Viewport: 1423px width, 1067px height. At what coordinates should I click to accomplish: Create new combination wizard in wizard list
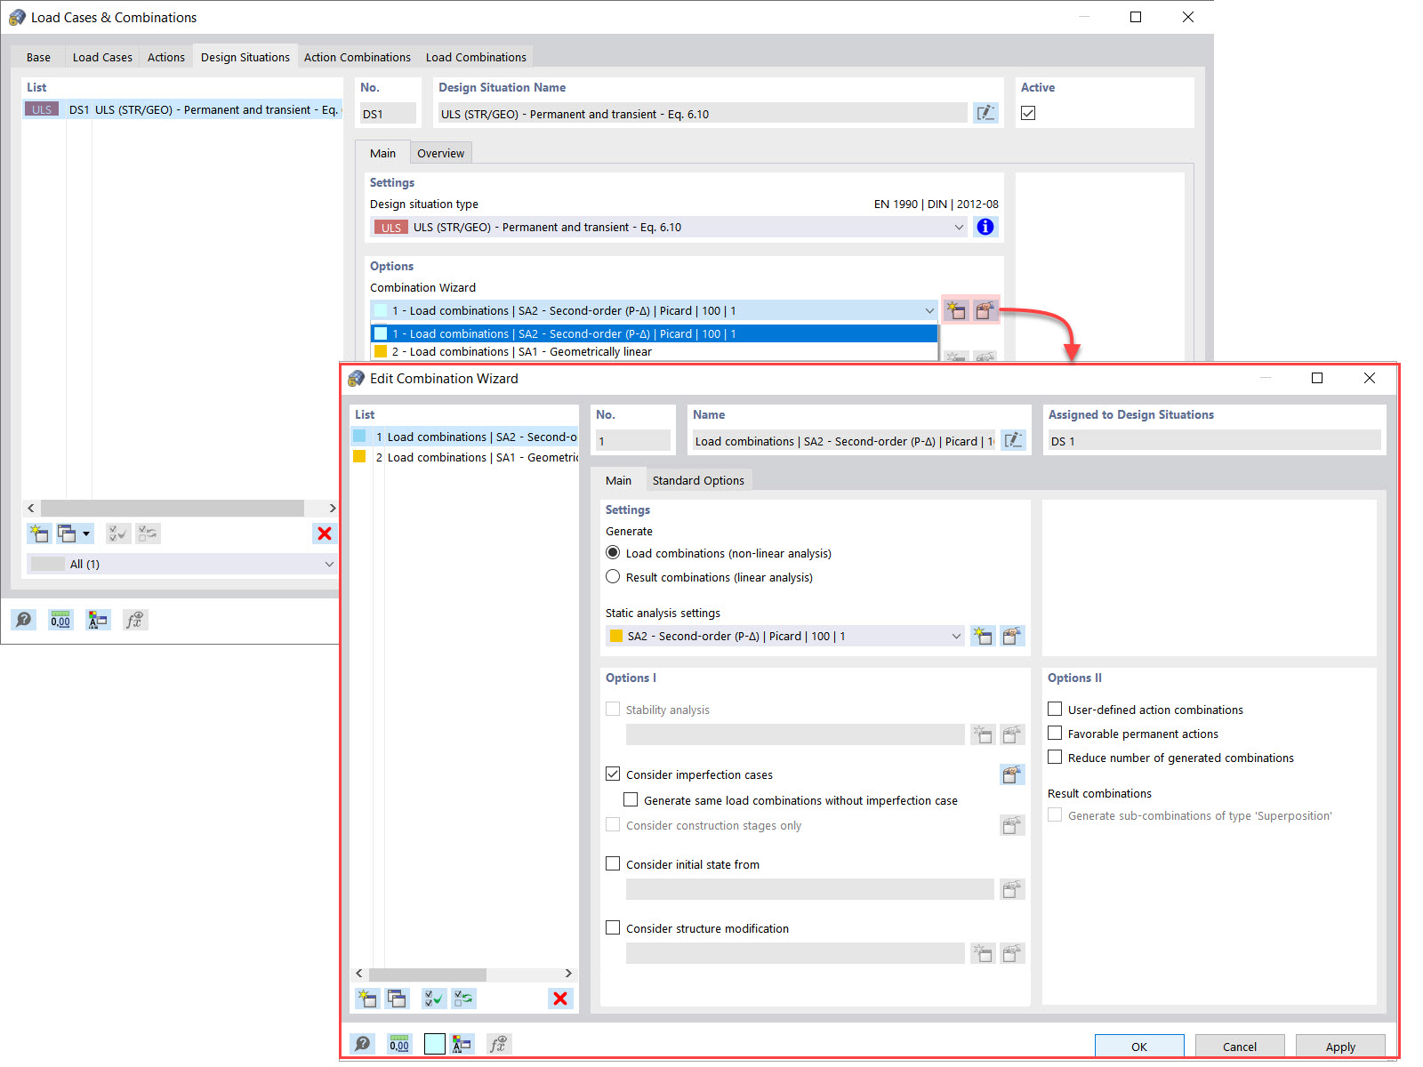367,999
